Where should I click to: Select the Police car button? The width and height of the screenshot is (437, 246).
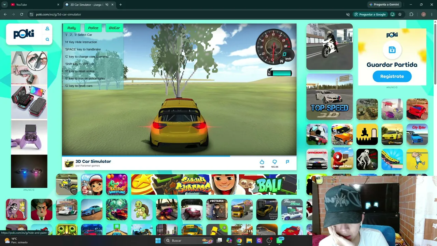coord(93,28)
